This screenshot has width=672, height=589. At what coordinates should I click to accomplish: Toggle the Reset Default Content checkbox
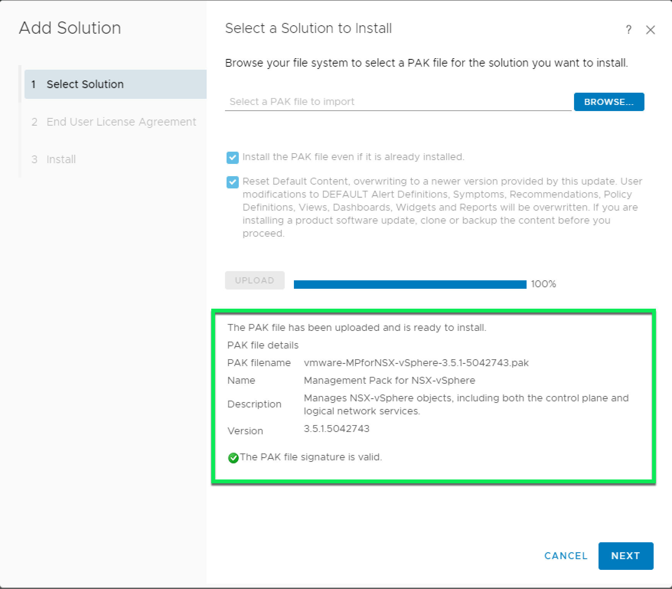232,182
